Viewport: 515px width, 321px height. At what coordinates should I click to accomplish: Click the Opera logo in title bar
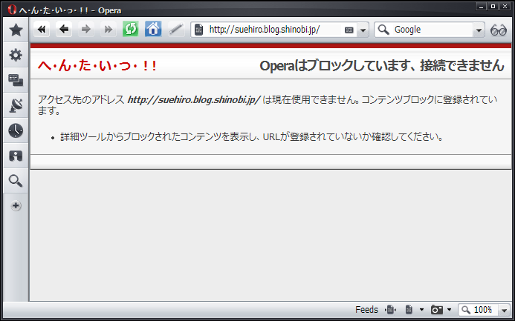(x=12, y=10)
